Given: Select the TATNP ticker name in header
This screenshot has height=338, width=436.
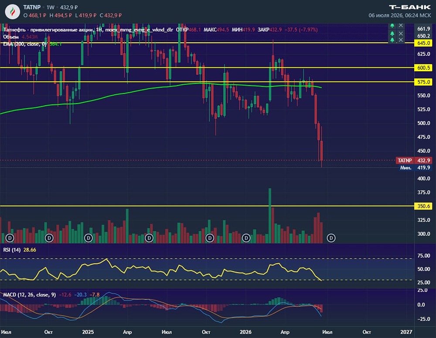Looking at the screenshot, I should (x=32, y=7).
